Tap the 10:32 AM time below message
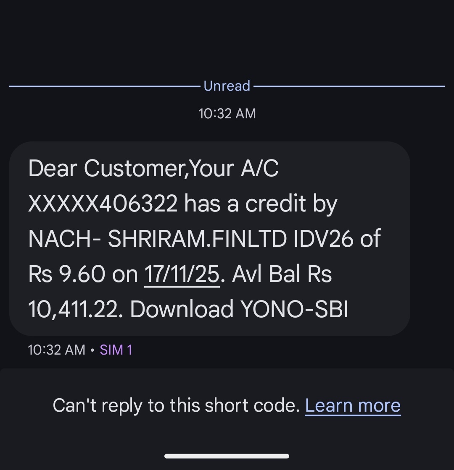 tap(56, 350)
